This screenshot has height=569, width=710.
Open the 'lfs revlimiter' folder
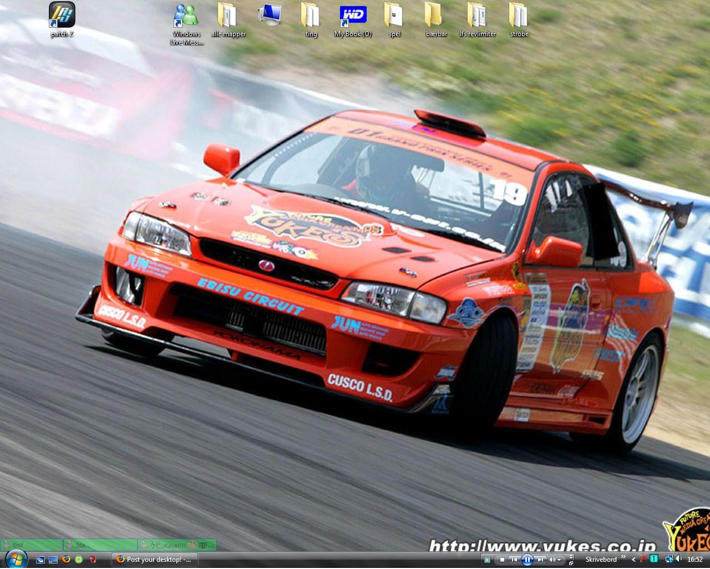[x=478, y=20]
